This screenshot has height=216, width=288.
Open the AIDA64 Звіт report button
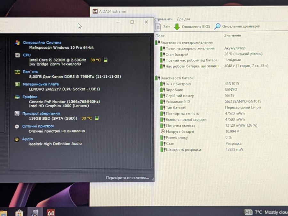pyautogui.click(x=163, y=27)
